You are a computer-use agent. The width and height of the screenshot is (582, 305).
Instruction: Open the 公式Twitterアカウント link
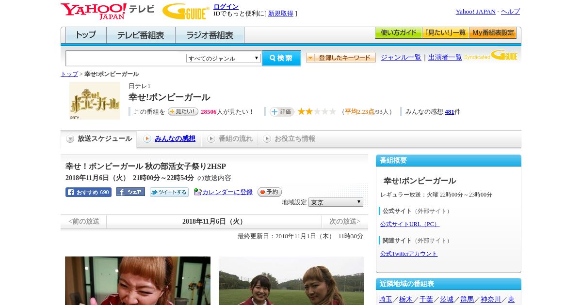[x=409, y=254]
